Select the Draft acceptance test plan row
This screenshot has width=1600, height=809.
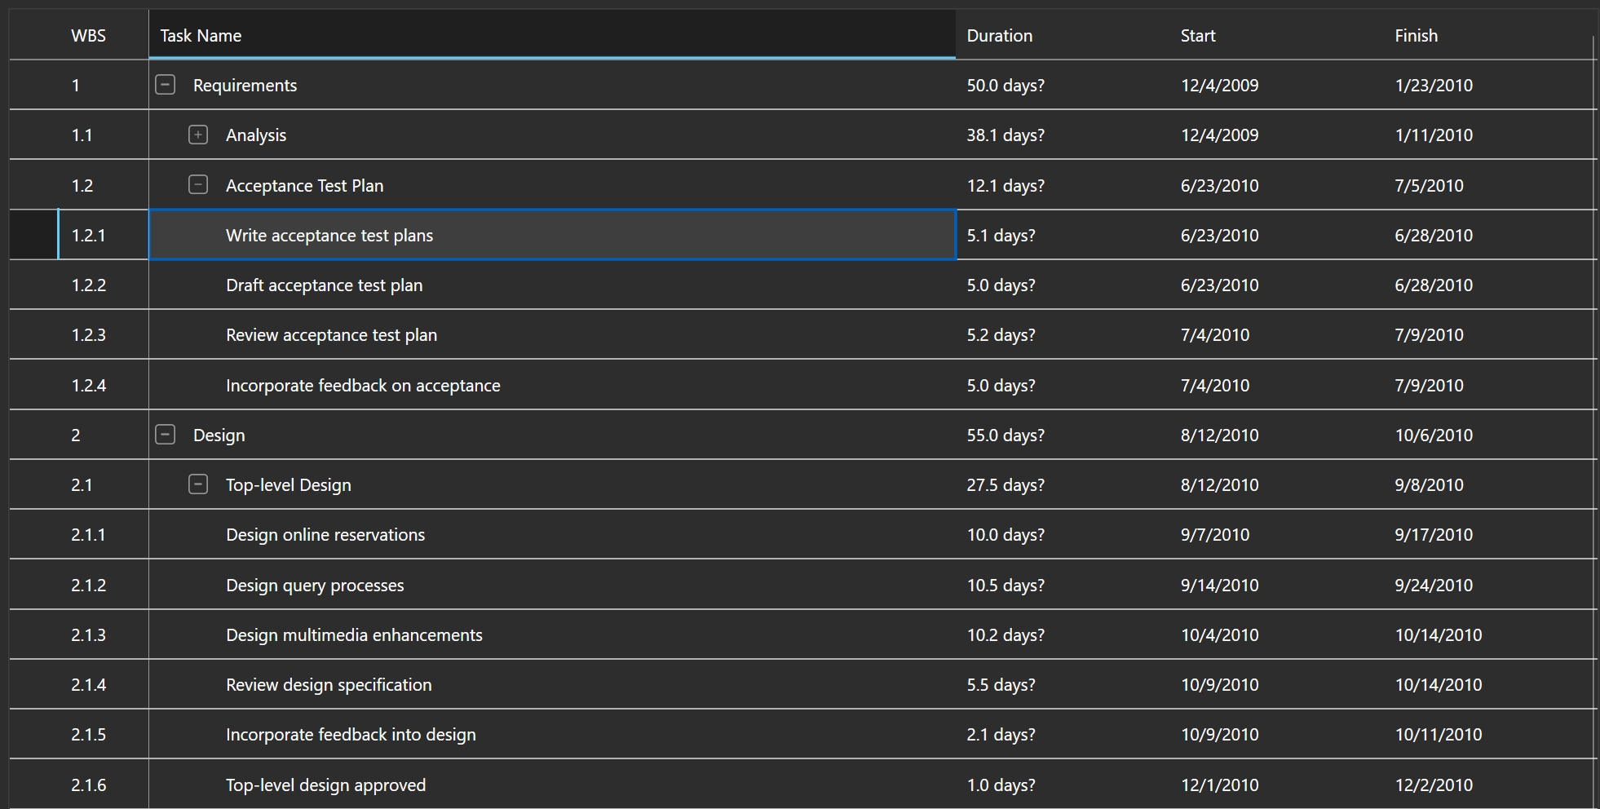click(x=324, y=285)
